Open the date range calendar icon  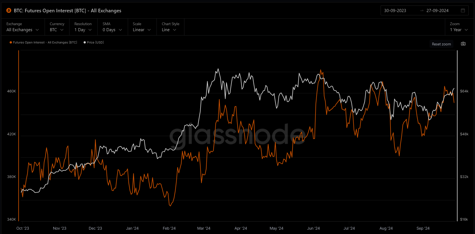click(463, 10)
